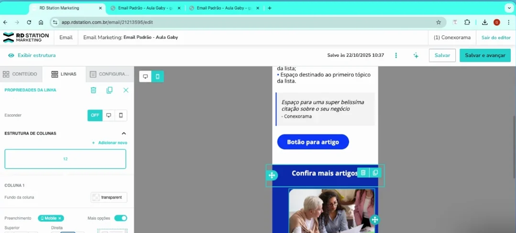The image size is (516, 233).
Task: Open the text extension icon in toolbar
Action: [x=455, y=22]
